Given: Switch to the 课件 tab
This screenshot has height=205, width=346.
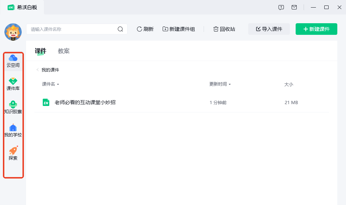Looking at the screenshot, I should tap(41, 51).
